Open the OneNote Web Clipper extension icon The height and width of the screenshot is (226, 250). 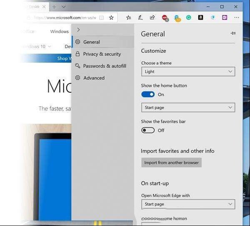(225, 17)
